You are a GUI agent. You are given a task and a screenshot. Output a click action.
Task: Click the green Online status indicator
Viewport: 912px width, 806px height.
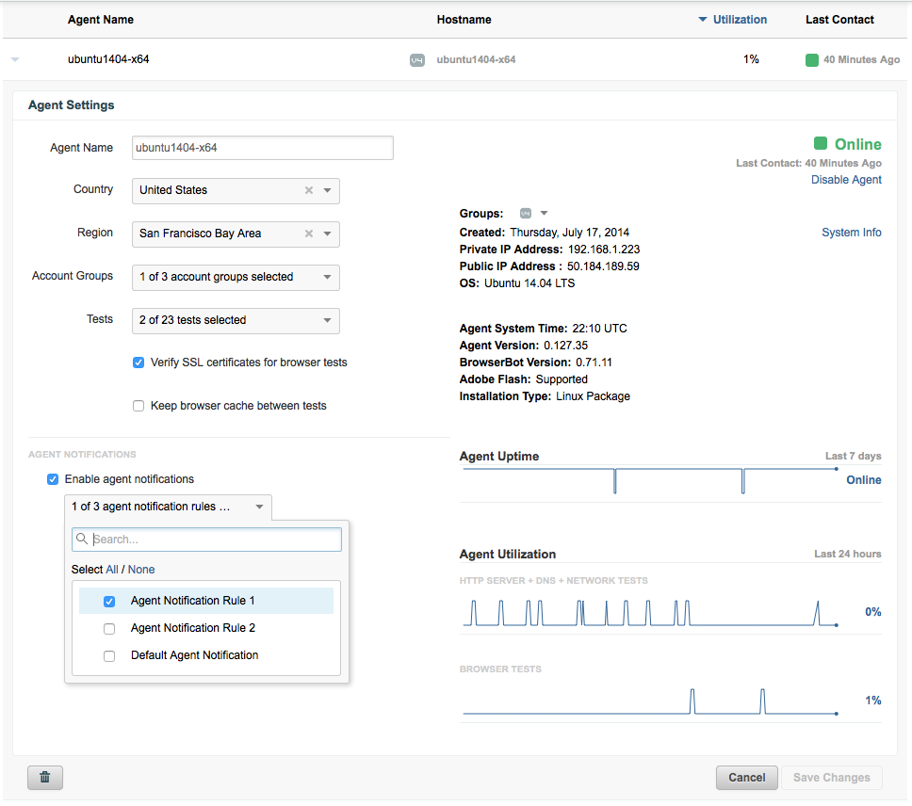tap(821, 143)
